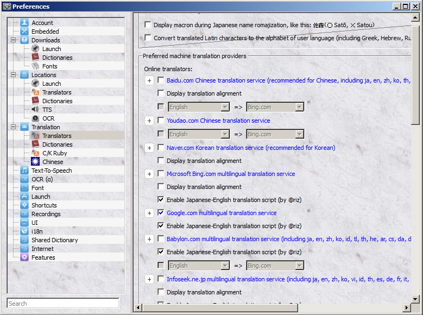
Task: Open English language dropdown under Baidu
Action: pos(199,107)
